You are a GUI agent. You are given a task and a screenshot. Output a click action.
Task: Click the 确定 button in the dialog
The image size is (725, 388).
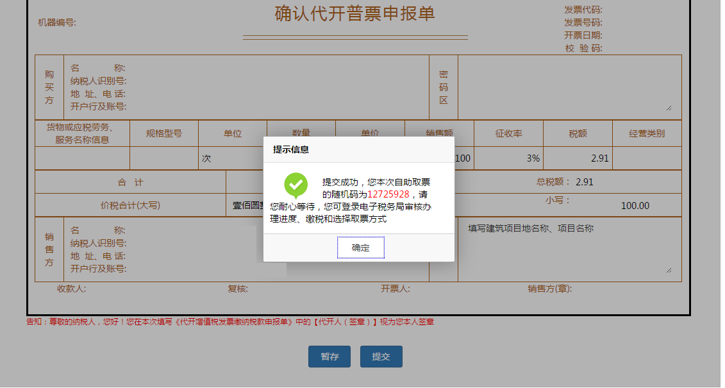(x=361, y=248)
